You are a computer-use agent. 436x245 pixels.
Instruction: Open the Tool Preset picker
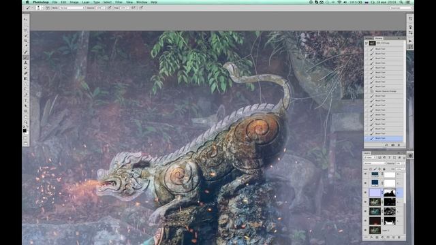29,7
